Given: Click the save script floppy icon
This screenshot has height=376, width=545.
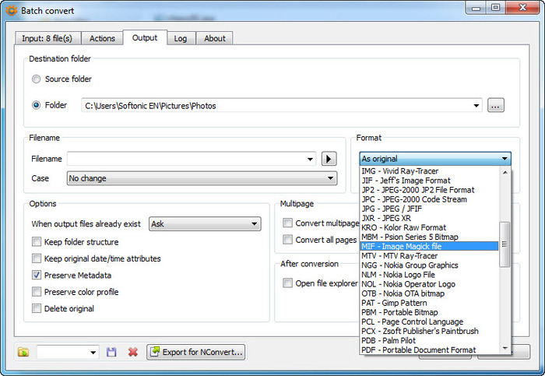Looking at the screenshot, I should point(111,352).
